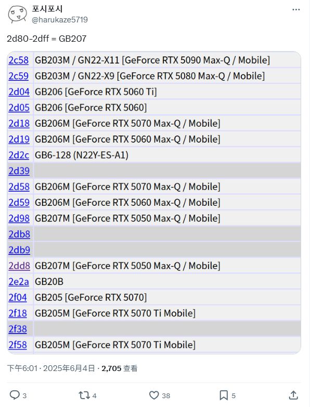Open device ID link 2d18

pyautogui.click(x=19, y=124)
